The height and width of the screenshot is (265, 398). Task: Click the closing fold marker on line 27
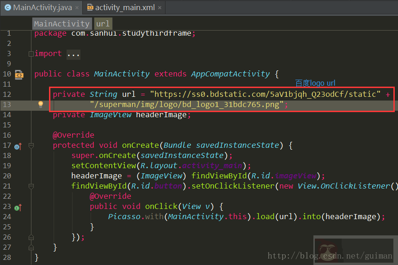click(x=31, y=247)
